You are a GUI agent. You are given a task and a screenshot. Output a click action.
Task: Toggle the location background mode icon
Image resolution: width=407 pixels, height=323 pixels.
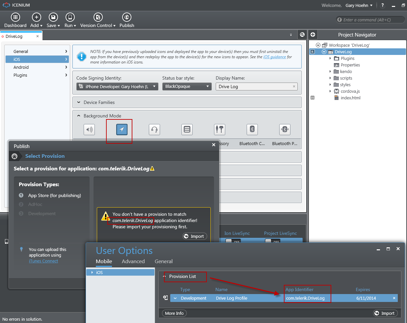[122, 130]
